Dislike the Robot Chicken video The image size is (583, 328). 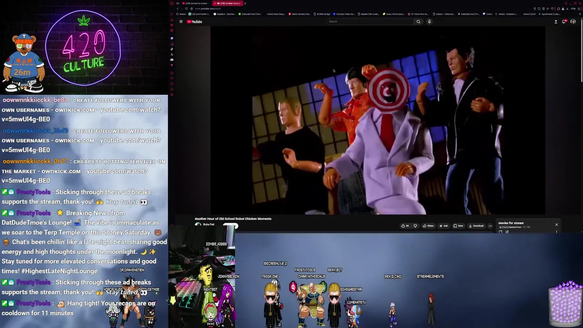coord(415,226)
